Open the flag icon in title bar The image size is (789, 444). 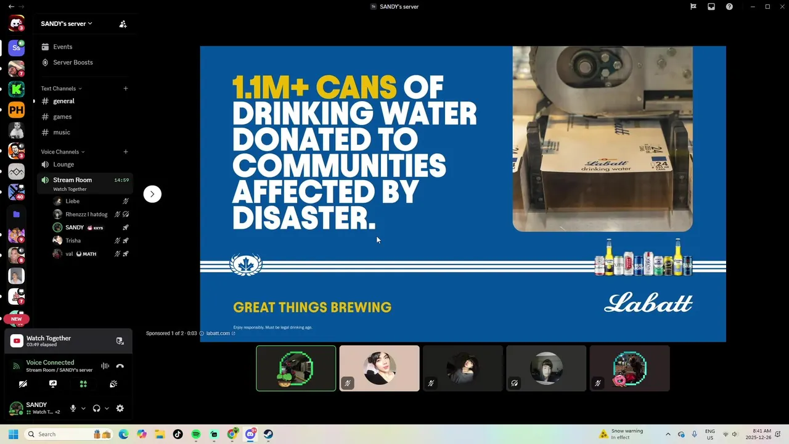pyautogui.click(x=693, y=7)
